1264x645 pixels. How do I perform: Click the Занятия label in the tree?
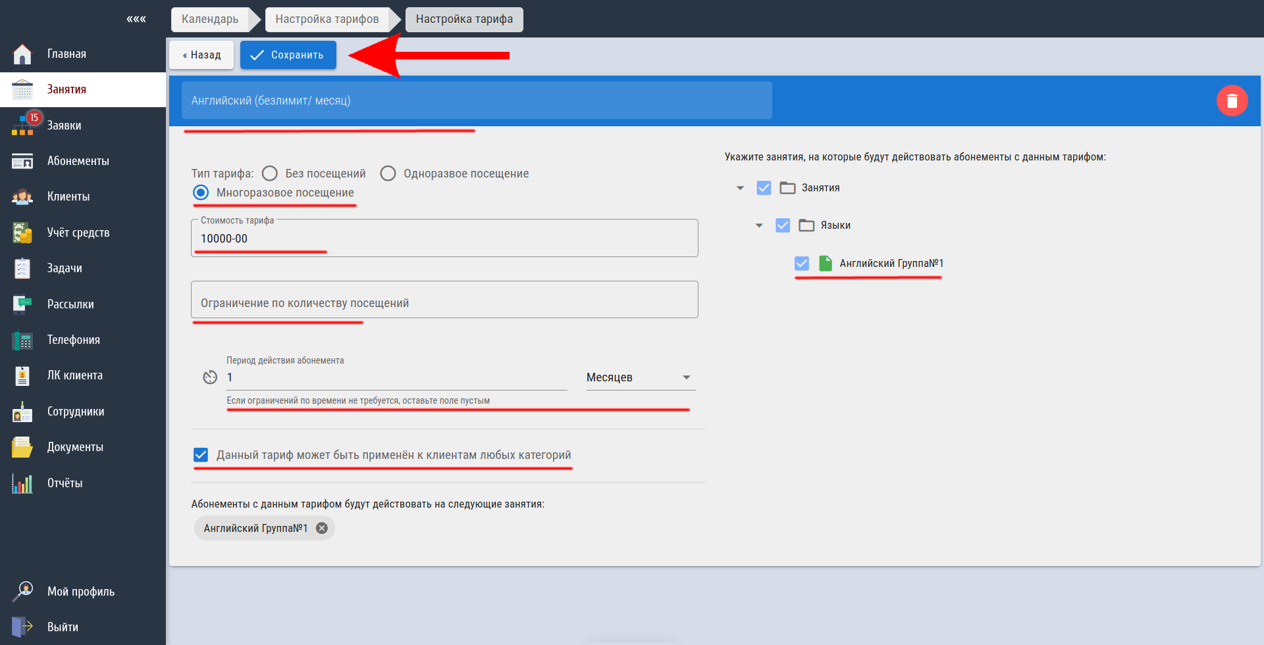tap(820, 188)
